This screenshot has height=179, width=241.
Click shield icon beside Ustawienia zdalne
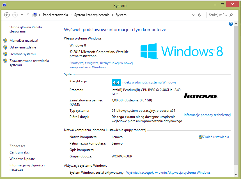pos(5,47)
